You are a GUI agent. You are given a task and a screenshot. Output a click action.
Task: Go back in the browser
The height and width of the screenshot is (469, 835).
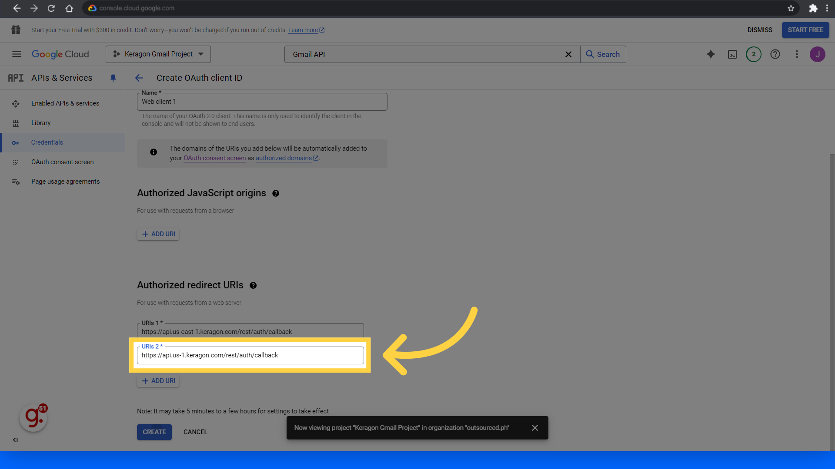17,8
